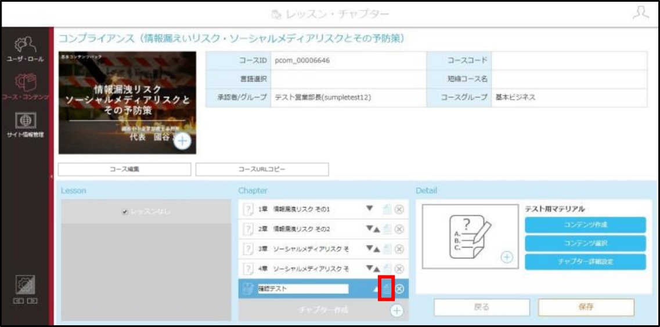Image resolution: width=660 pixels, height=327 pixels.
Task: Click the plus icon on course thumbnail
Action: tap(182, 141)
